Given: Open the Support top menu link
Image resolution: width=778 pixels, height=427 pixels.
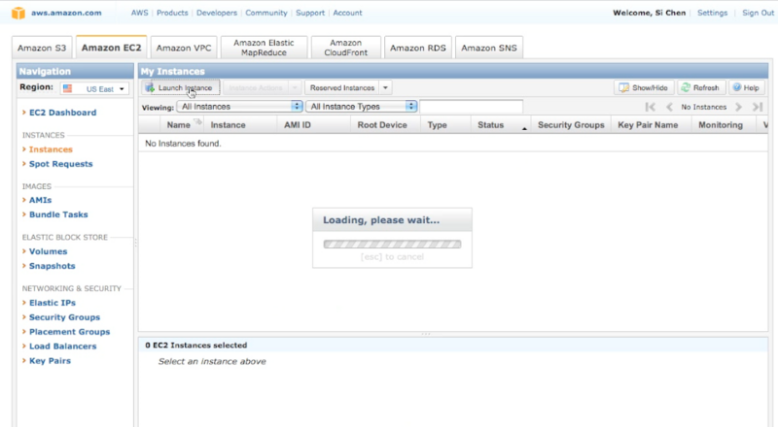Looking at the screenshot, I should [x=310, y=13].
